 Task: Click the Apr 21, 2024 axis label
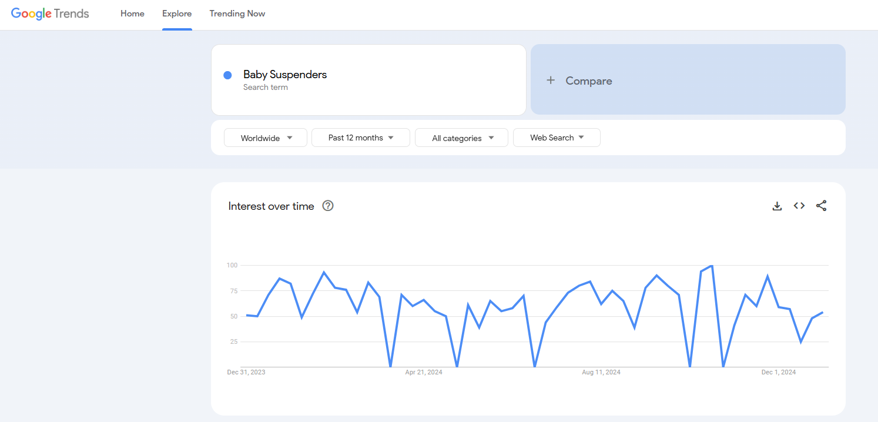click(424, 373)
